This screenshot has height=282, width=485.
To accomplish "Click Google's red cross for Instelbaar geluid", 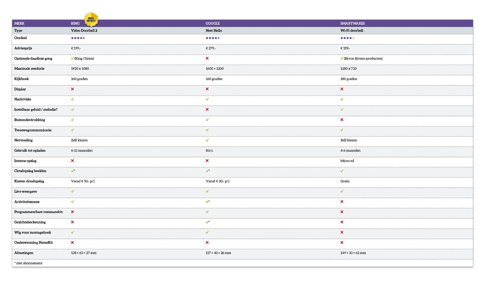I will (207, 109).
